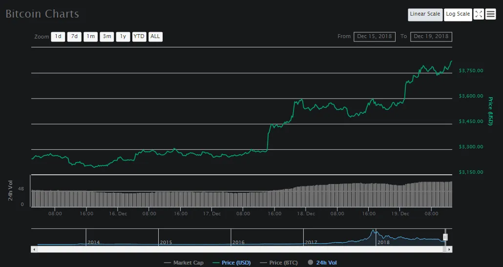Set zoom range to YTD

click(139, 37)
